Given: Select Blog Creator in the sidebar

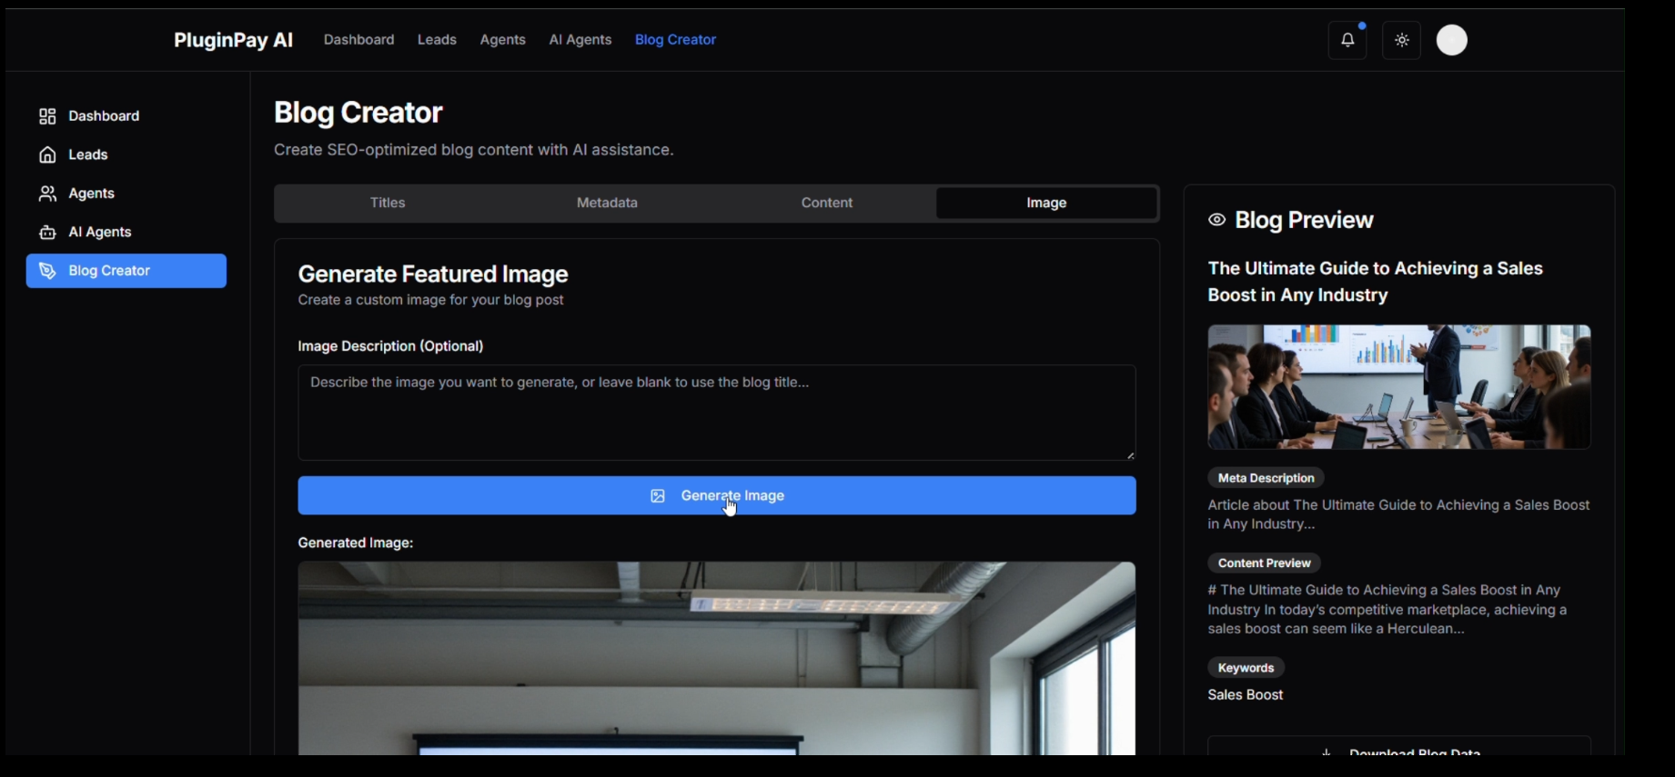Looking at the screenshot, I should [x=126, y=271].
